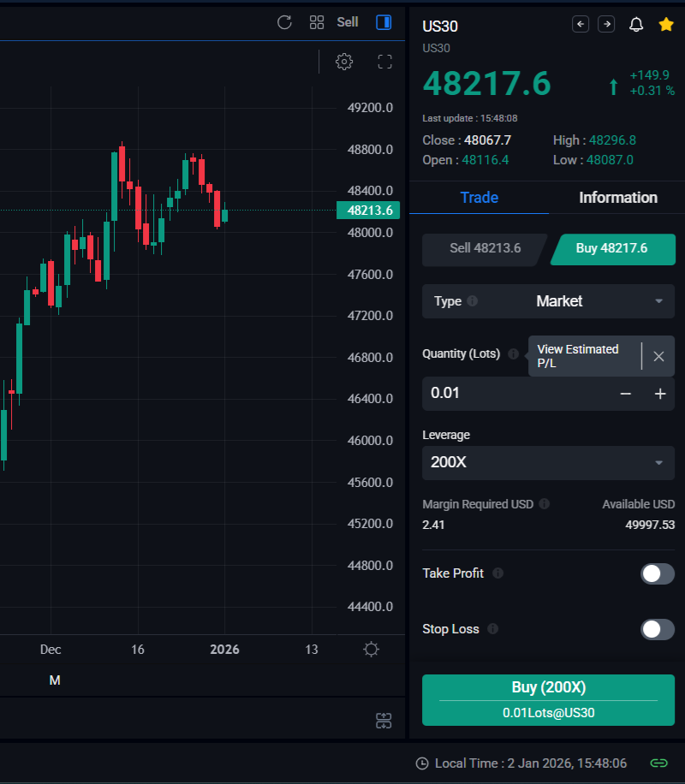This screenshot has height=784, width=685.
Task: Refresh the chart with the reload icon
Action: tap(284, 22)
